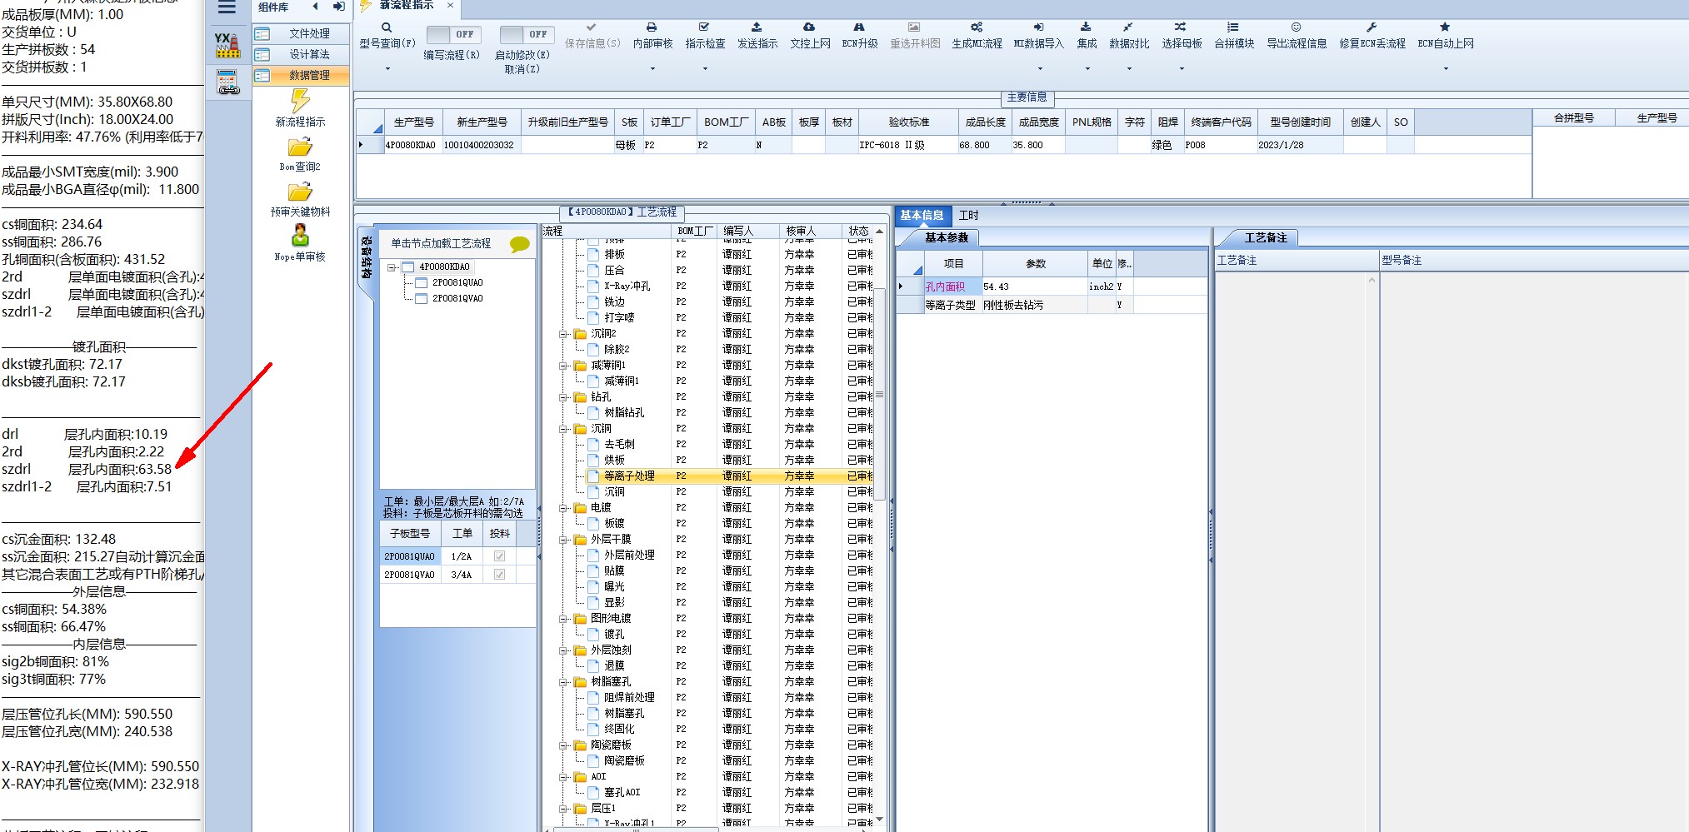Click the MI数据导入 import icon
1689x832 pixels.
(x=1038, y=27)
